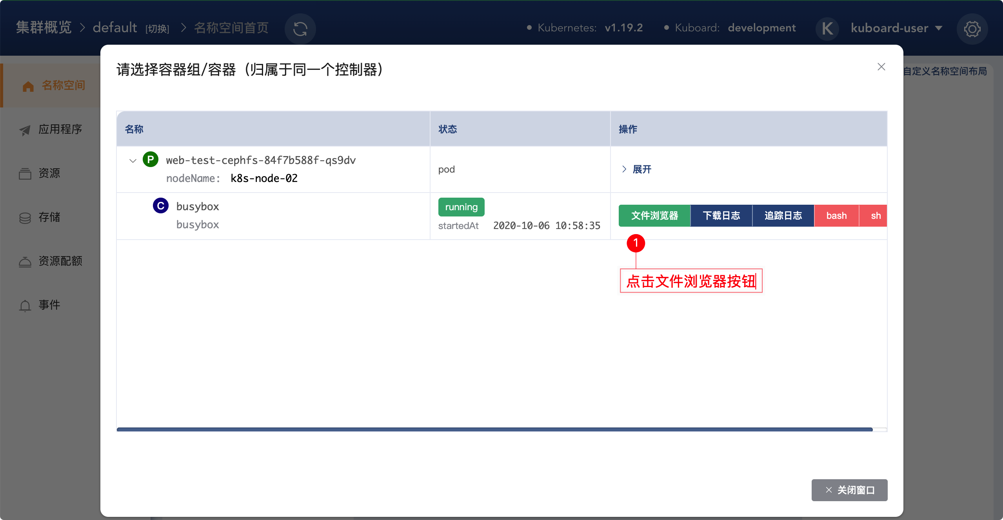Viewport: 1003px width, 520px height.
Task: Click the blue C container icon
Action: [x=161, y=205]
